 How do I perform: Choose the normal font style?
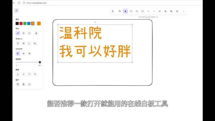pyautogui.click(x=24, y=33)
